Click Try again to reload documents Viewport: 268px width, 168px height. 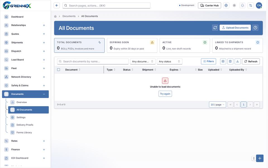point(165,94)
